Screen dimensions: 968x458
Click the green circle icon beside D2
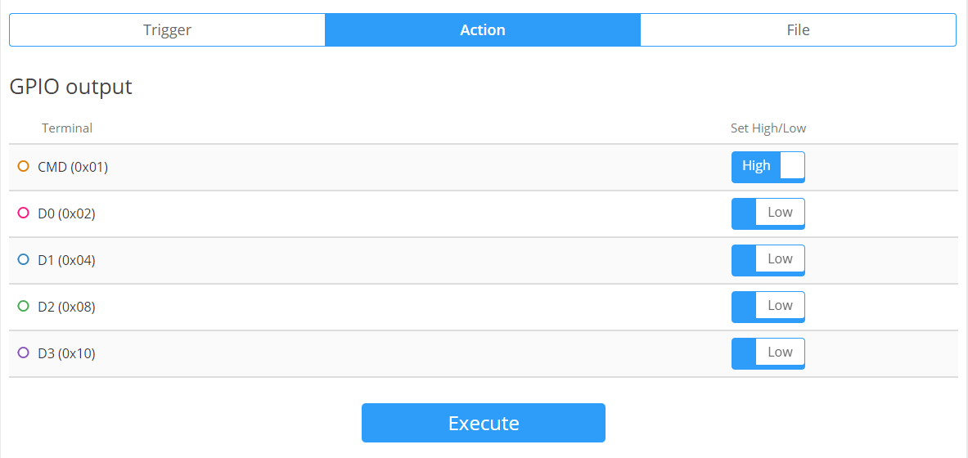[x=24, y=307]
